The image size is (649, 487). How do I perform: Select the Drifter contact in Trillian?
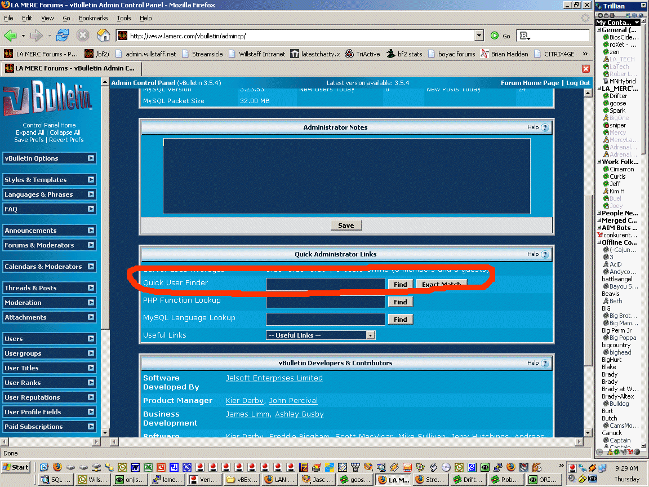pyautogui.click(x=619, y=96)
